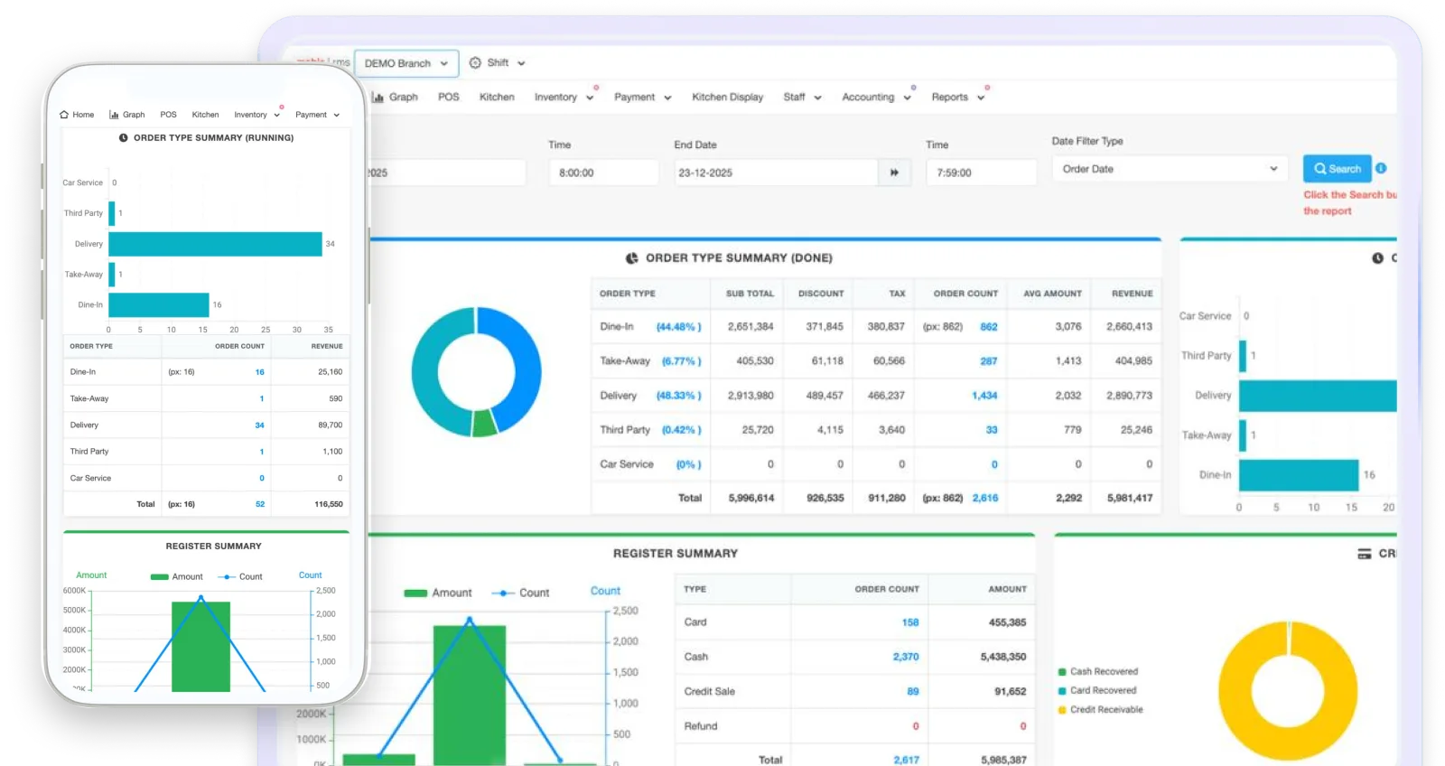Click the Take-Away order count 287 link

tap(989, 361)
